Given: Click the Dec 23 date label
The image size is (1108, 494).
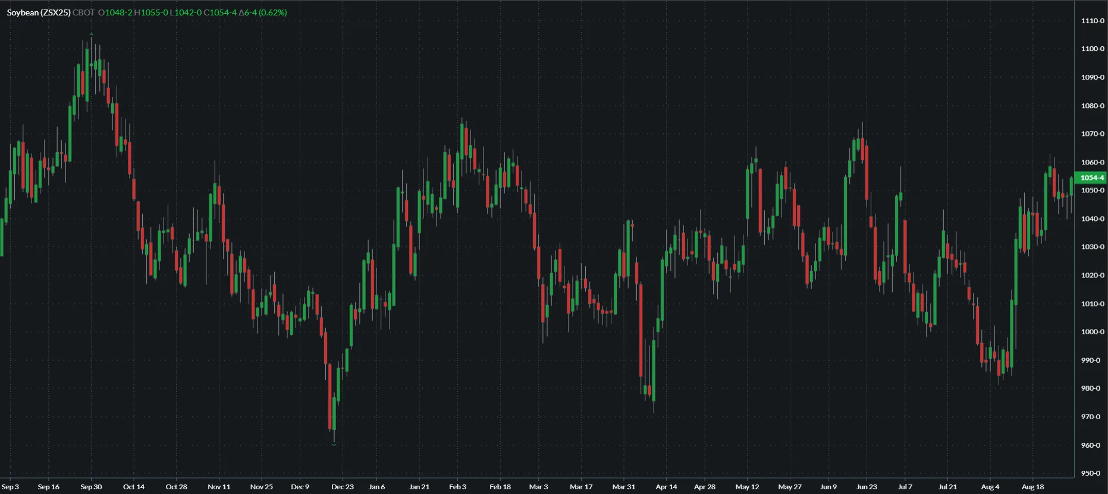Looking at the screenshot, I should click(342, 487).
